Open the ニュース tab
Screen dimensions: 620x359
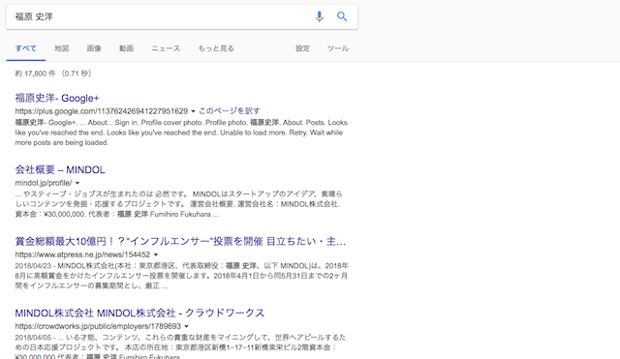[166, 48]
